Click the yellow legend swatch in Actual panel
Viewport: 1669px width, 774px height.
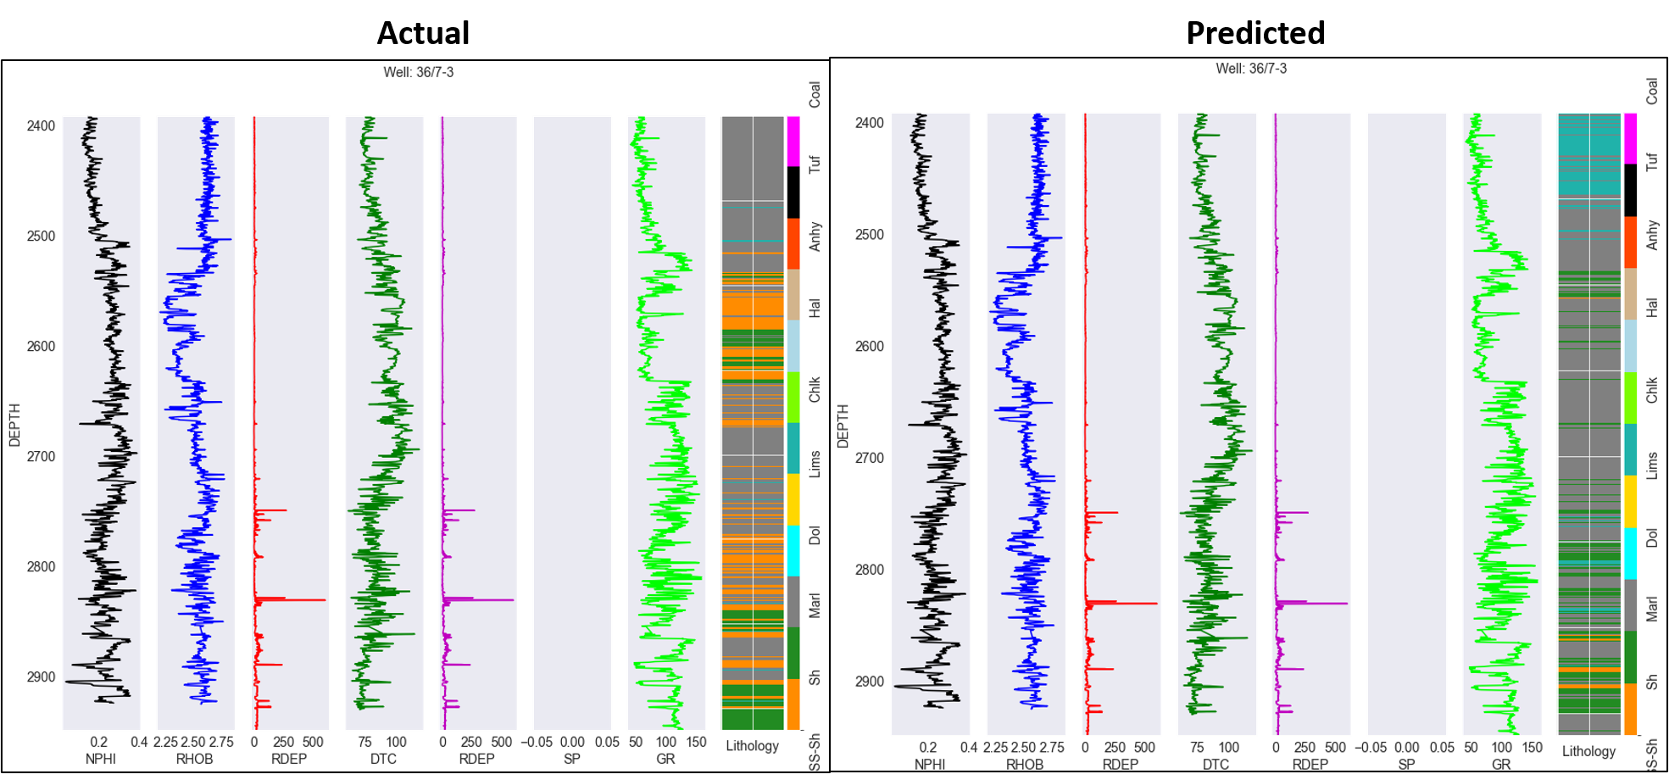tap(793, 499)
